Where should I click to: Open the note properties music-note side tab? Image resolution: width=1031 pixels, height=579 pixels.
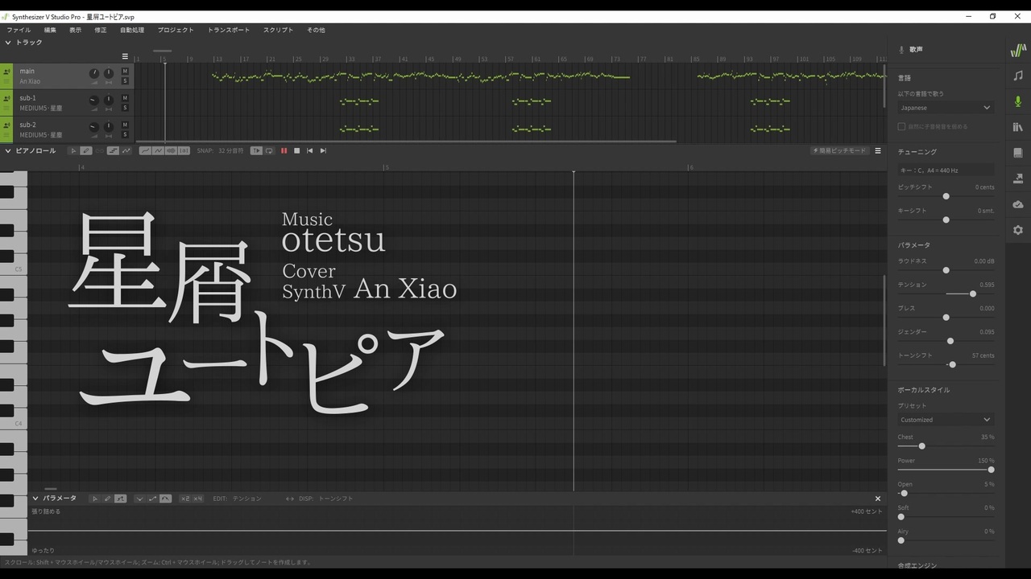click(1018, 76)
